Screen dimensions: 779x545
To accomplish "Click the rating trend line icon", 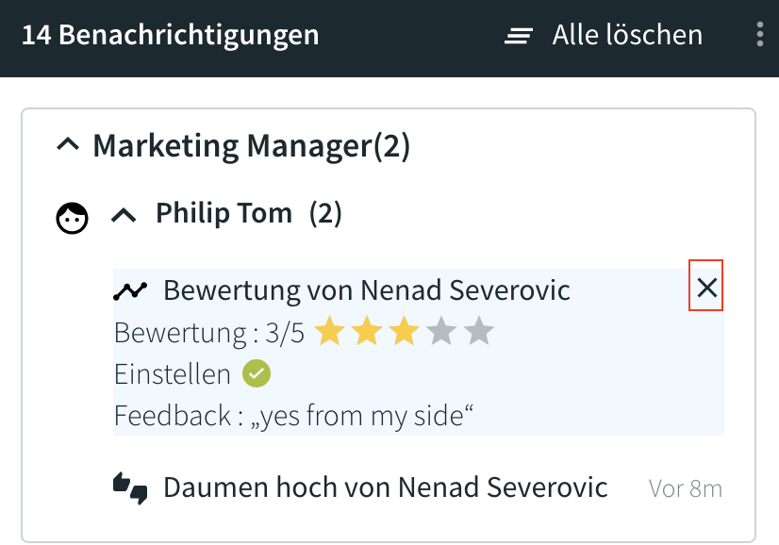I will click(130, 290).
